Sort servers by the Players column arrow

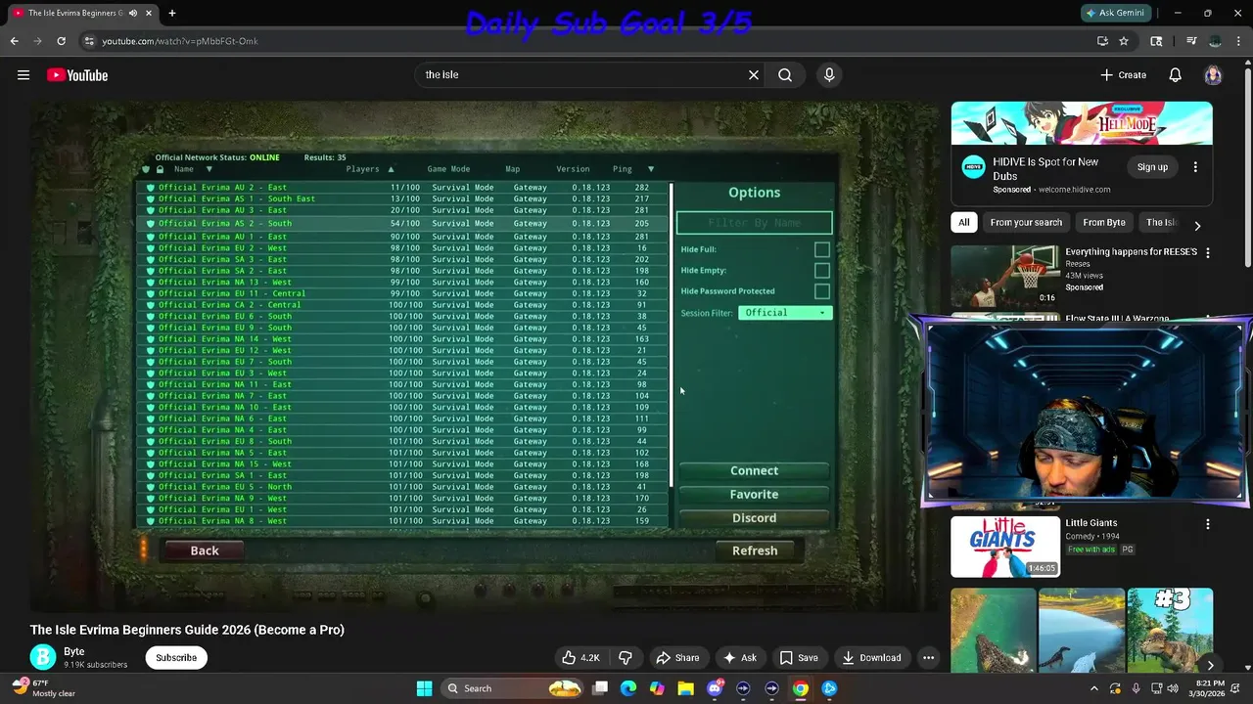coord(391,169)
